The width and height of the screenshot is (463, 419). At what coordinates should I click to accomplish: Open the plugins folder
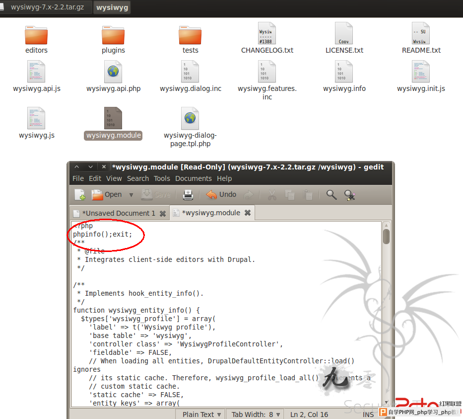pos(113,35)
